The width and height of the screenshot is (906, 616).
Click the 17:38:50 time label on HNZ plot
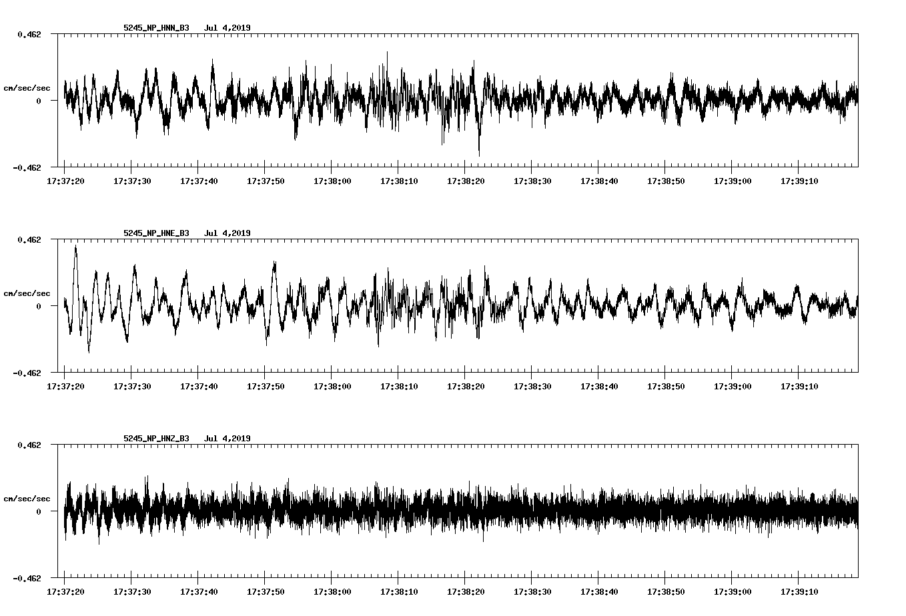coord(666,592)
